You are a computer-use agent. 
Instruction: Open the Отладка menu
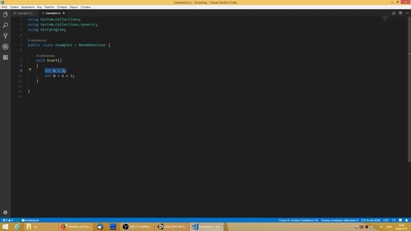point(62,7)
